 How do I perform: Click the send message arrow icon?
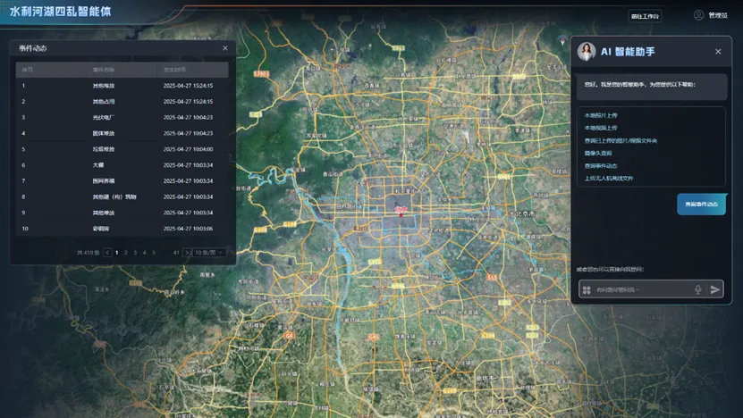coord(715,289)
